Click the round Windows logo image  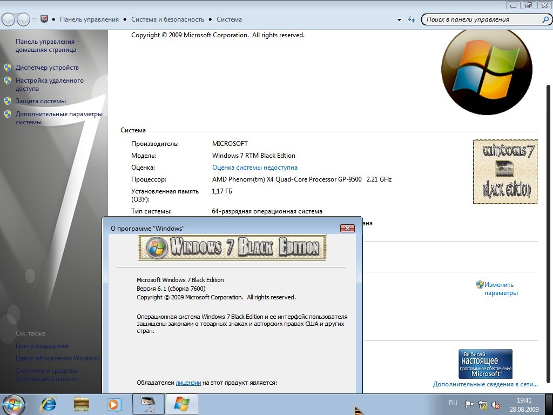click(x=487, y=71)
